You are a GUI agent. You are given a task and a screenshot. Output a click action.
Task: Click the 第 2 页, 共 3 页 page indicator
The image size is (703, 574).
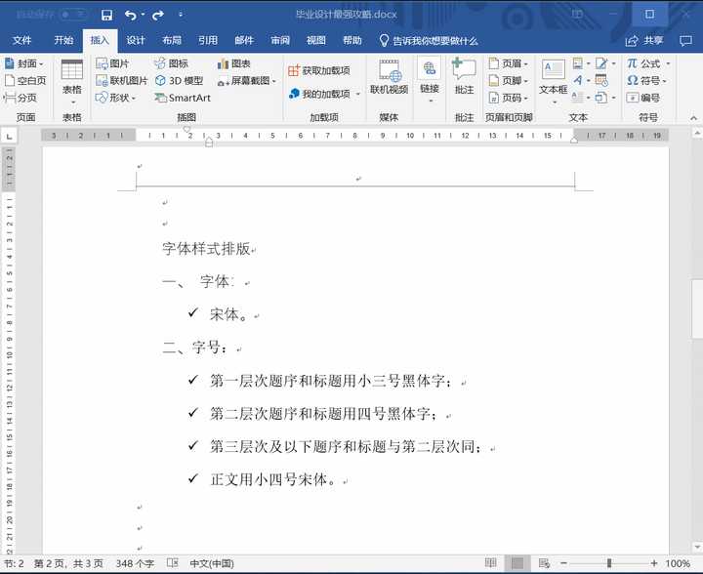[68, 563]
